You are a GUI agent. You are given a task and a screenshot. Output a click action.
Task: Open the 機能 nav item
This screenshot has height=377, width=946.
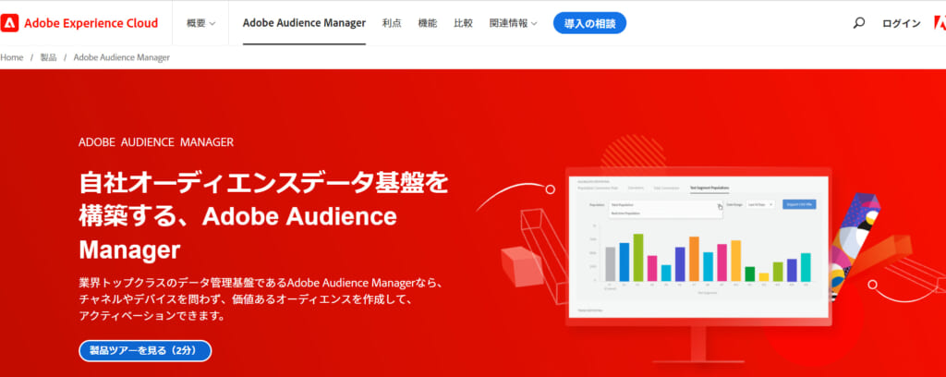(x=427, y=23)
